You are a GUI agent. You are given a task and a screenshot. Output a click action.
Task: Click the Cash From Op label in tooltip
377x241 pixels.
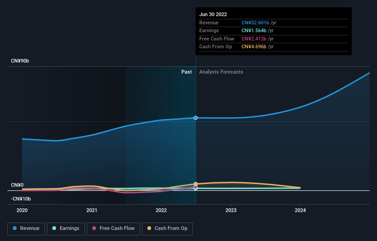216,47
